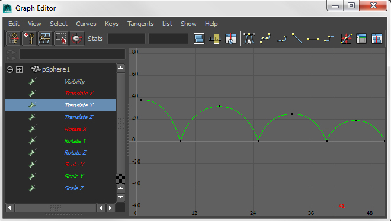Select the Scale Z channel
Screen dimensions: 391x221
pos(74,188)
